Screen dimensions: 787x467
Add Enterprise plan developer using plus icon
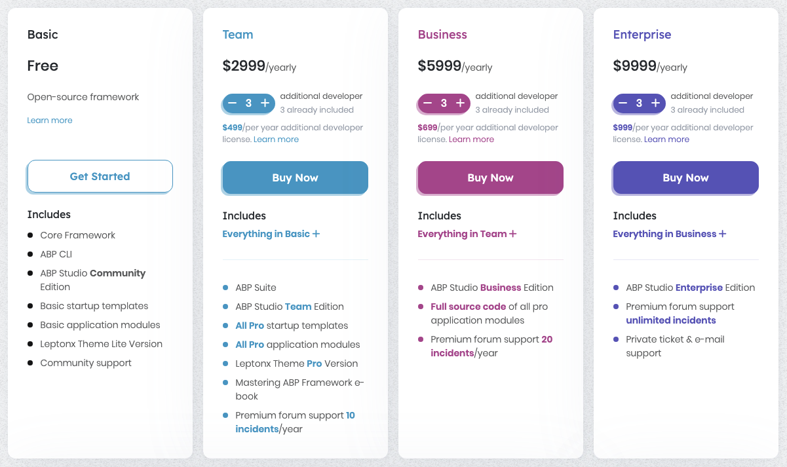pyautogui.click(x=655, y=103)
